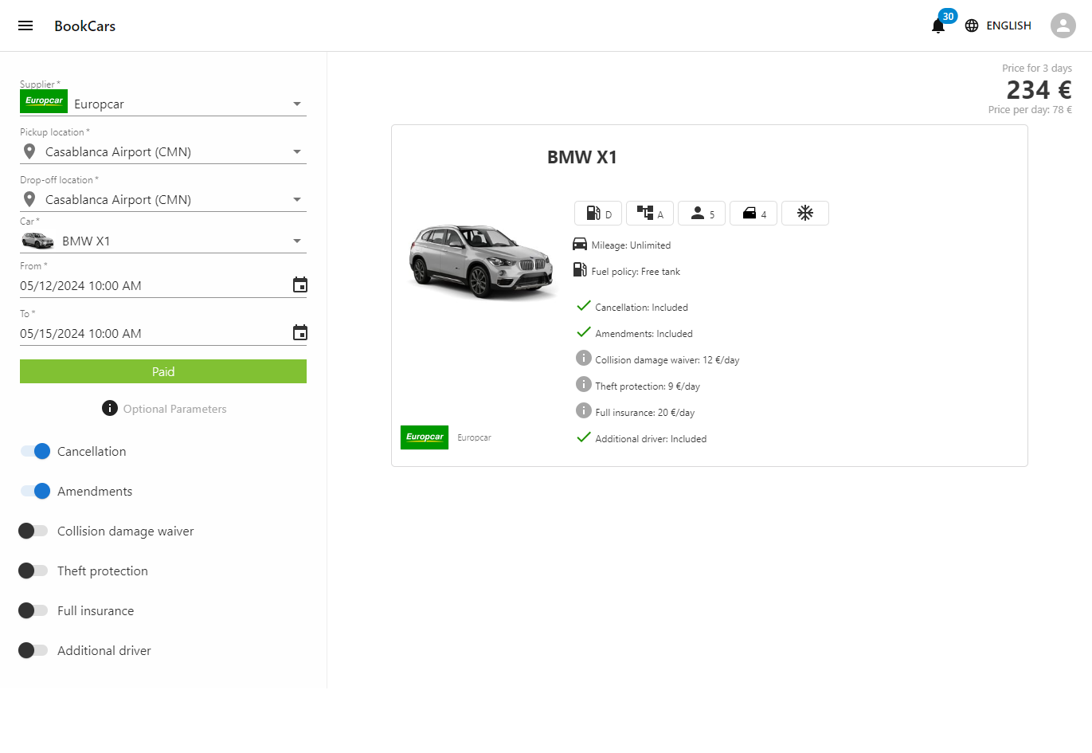This screenshot has height=753, width=1092.
Task: Click 'Price per day: 78 €' text
Action: (1030, 110)
